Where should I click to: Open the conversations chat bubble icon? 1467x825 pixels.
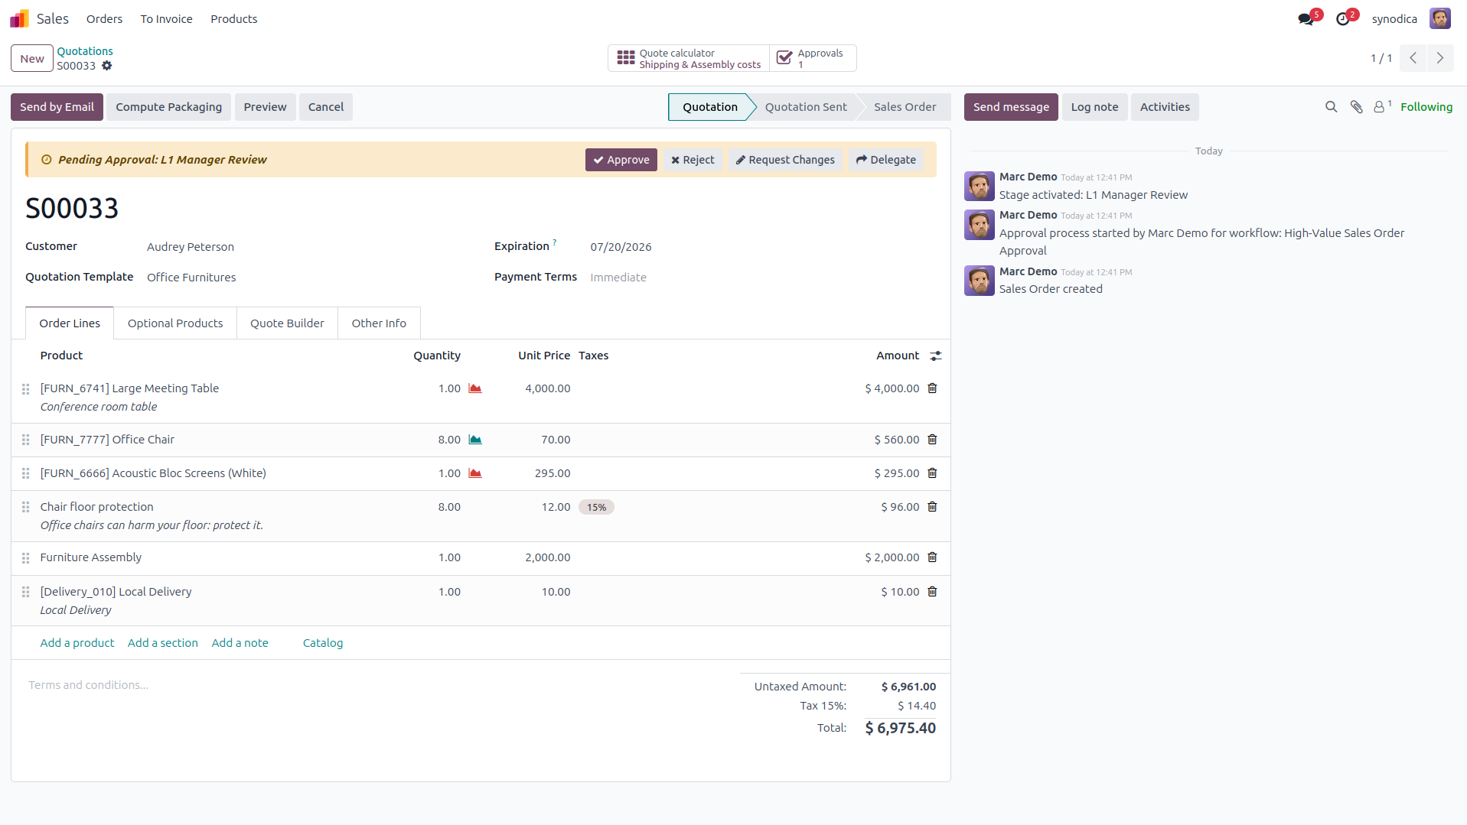pos(1306,19)
